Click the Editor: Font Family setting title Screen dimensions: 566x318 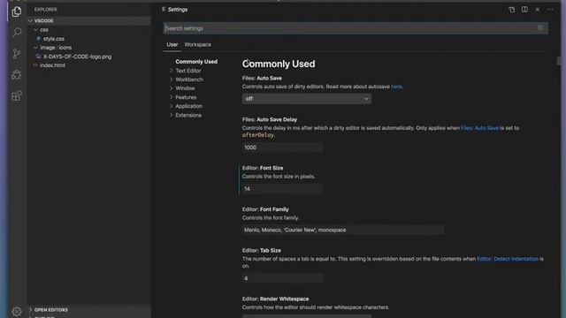click(265, 209)
